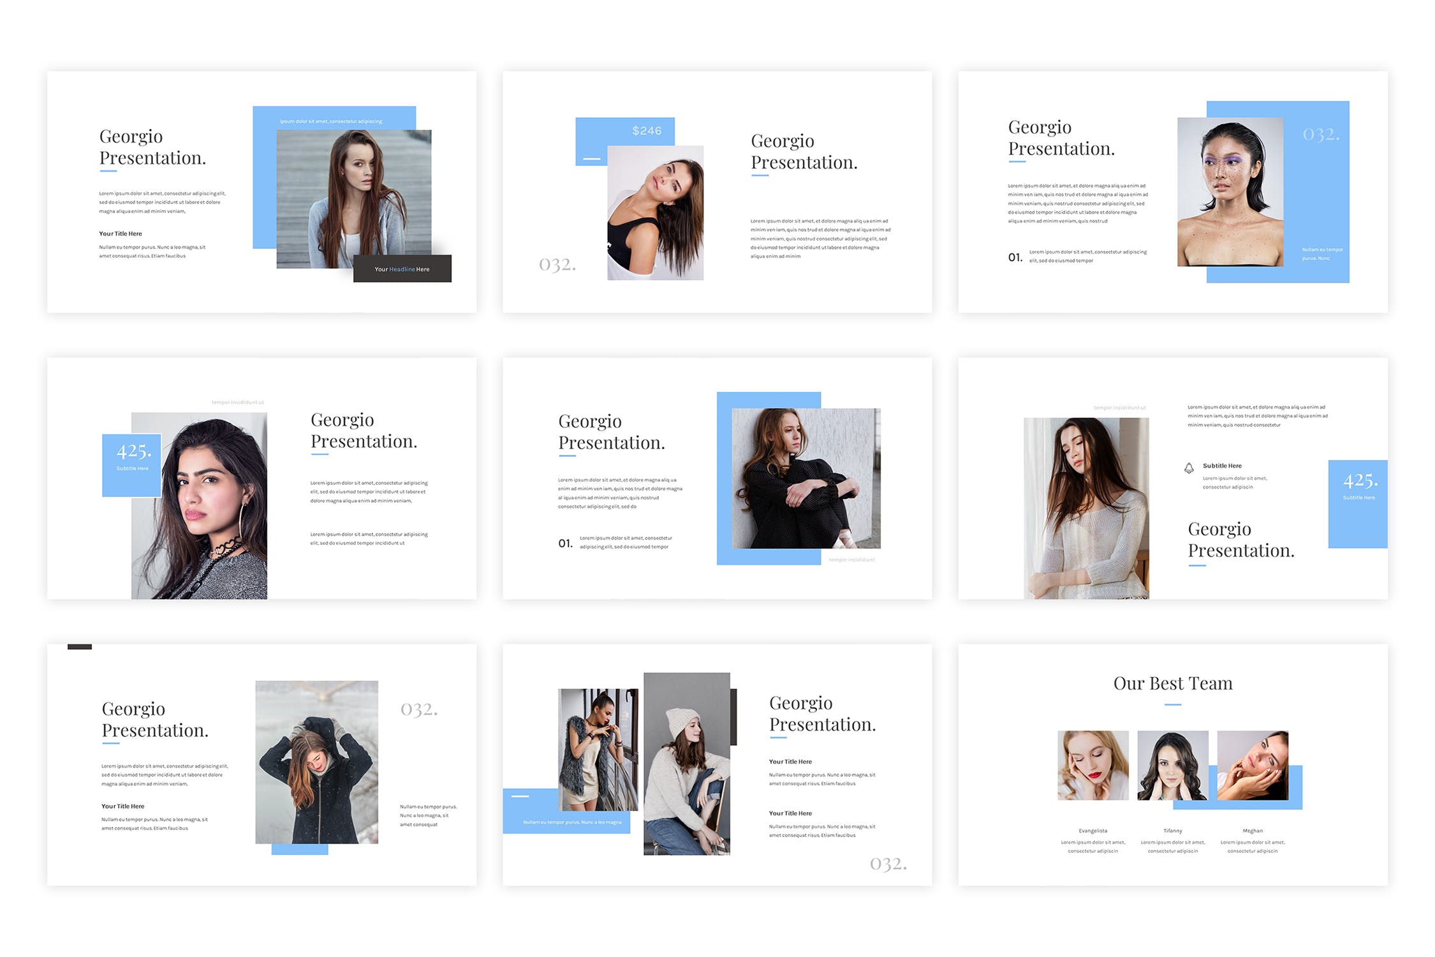Viewport: 1435px width, 957px height.
Task: Click the 'Evangelista' name label
Action: [1093, 831]
